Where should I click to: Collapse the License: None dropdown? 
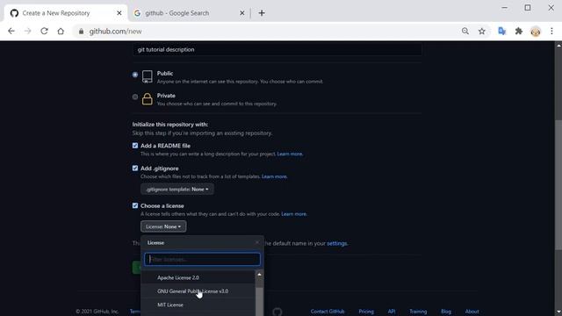click(x=163, y=226)
